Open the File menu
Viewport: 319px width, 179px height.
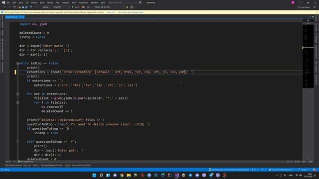pos(8,2)
